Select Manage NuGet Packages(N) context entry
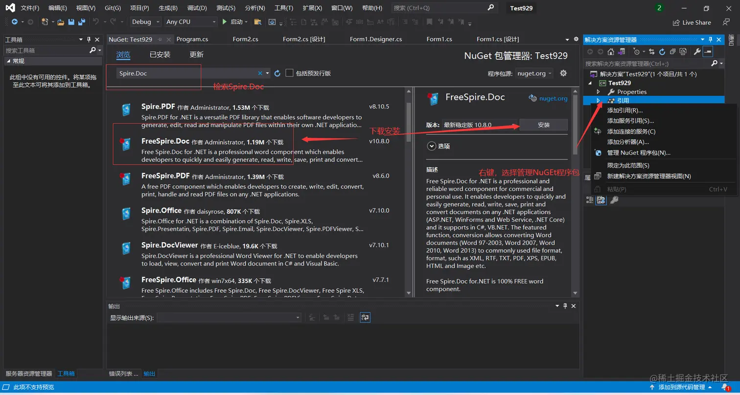Screen dimensions: 740x395 639,153
